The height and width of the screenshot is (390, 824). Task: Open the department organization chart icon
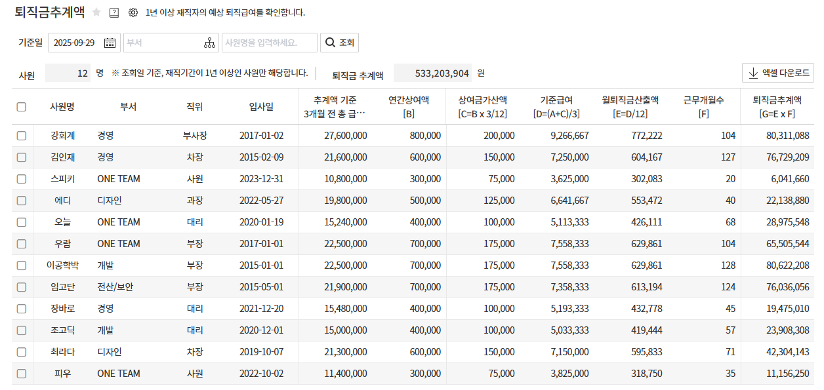tap(209, 43)
